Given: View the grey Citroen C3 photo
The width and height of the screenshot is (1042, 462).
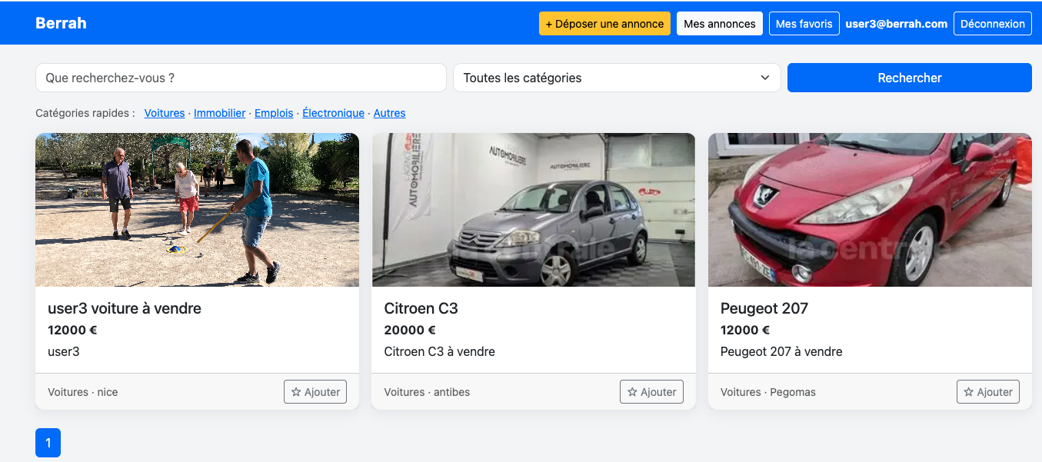Looking at the screenshot, I should click(x=534, y=210).
